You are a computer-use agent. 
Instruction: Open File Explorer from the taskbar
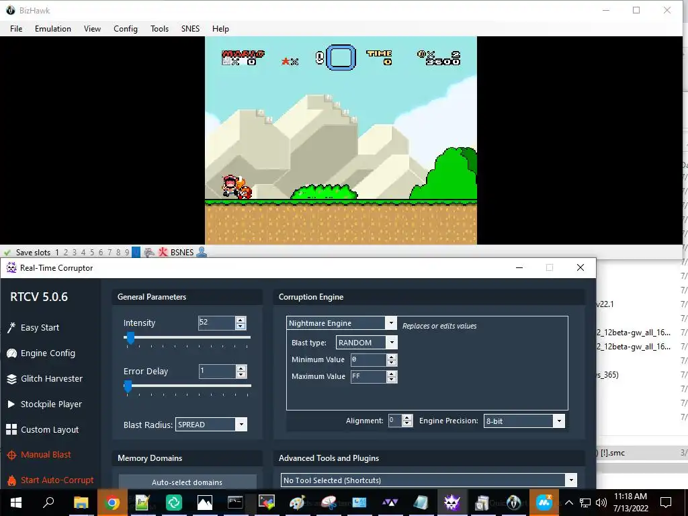coord(81,503)
